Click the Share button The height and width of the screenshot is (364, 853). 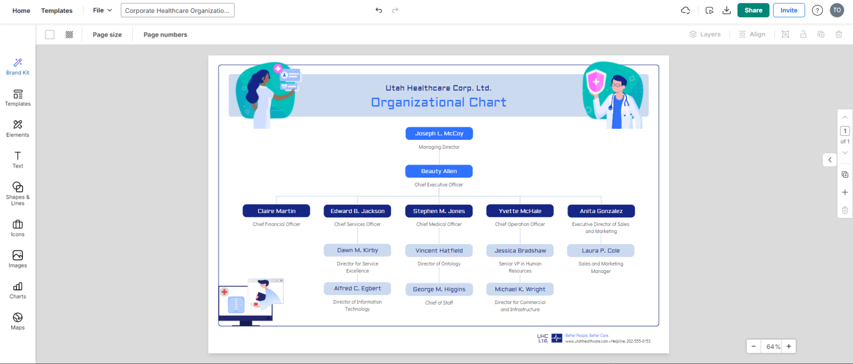753,9
